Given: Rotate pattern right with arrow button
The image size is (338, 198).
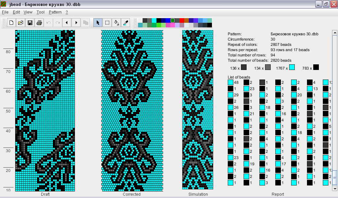Looking at the screenshot, I should pos(76,23).
